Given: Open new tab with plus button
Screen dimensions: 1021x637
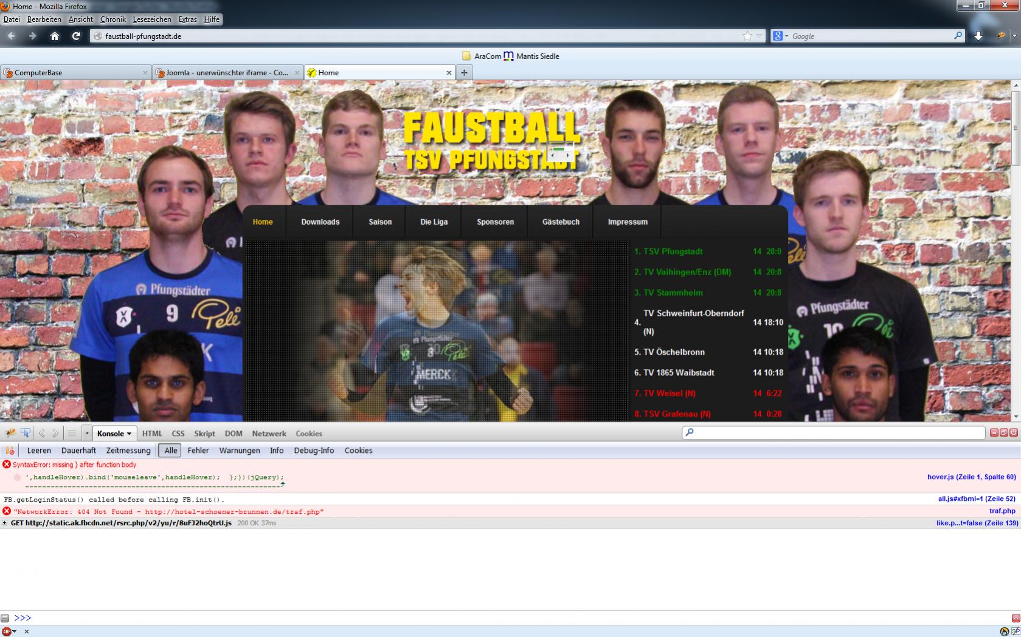Looking at the screenshot, I should 464,72.
